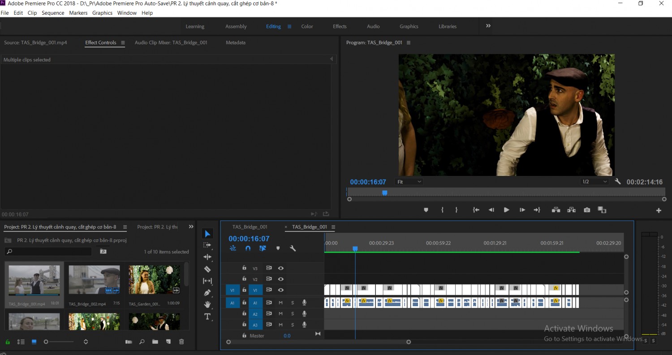The width and height of the screenshot is (672, 355).
Task: Toggle V3 track lock
Action: pyautogui.click(x=244, y=268)
